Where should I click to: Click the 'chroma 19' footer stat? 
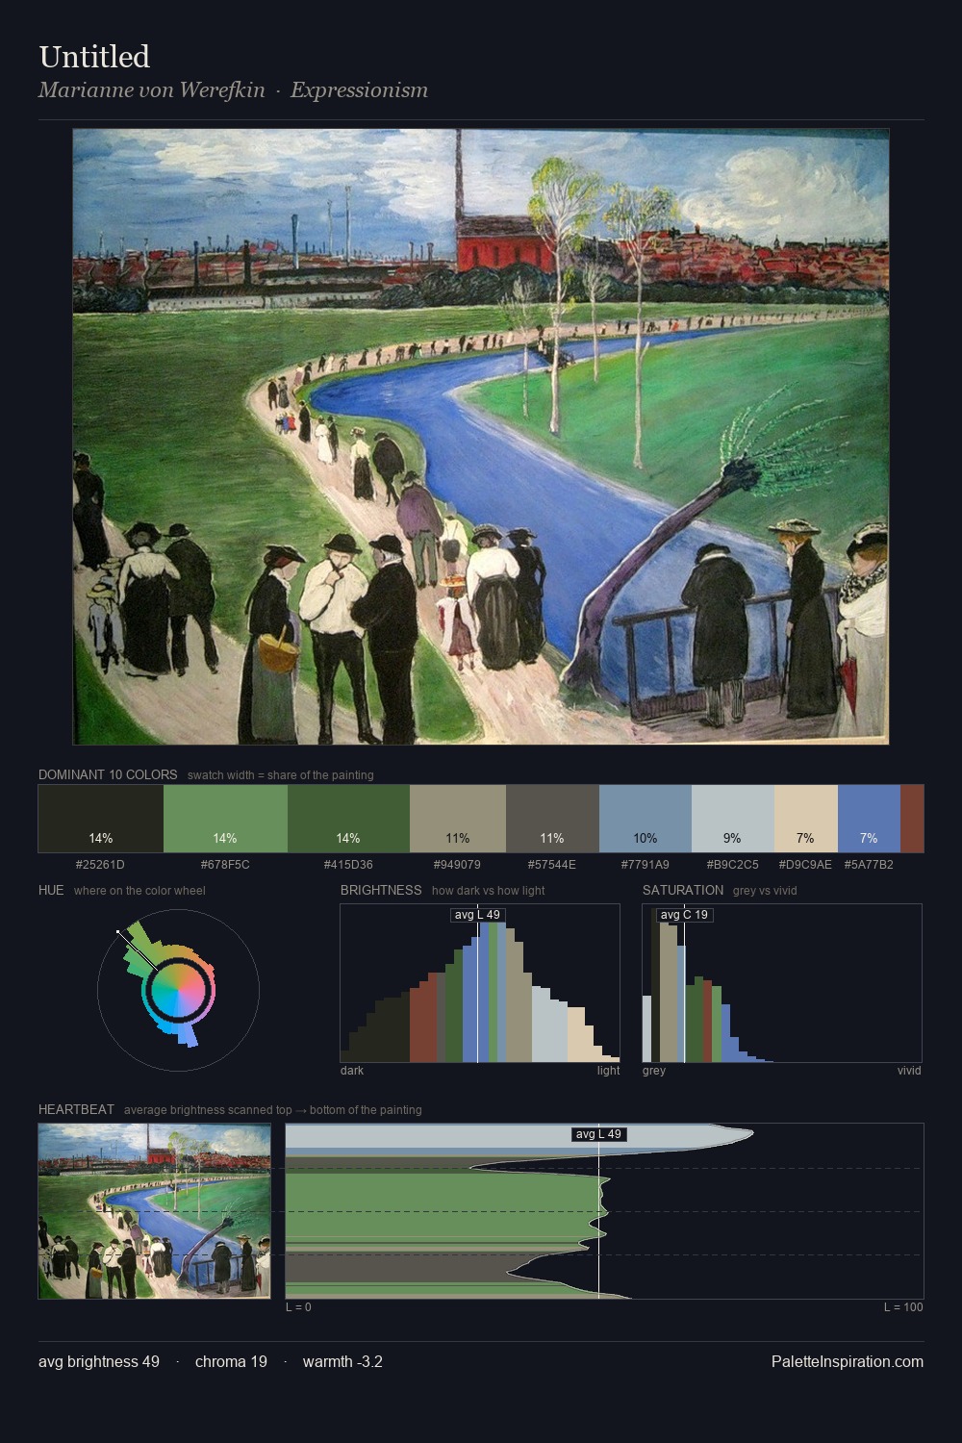[x=231, y=1361]
